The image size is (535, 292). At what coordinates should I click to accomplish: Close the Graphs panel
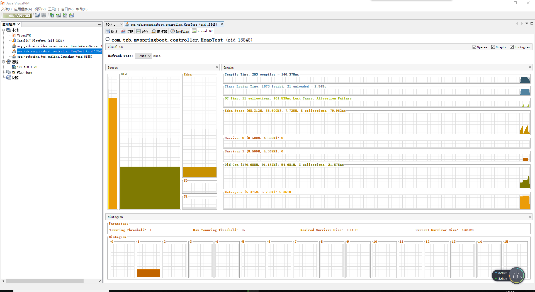[x=530, y=67]
